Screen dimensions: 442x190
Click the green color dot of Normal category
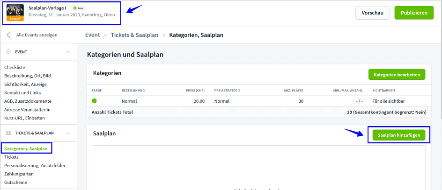tap(94, 101)
